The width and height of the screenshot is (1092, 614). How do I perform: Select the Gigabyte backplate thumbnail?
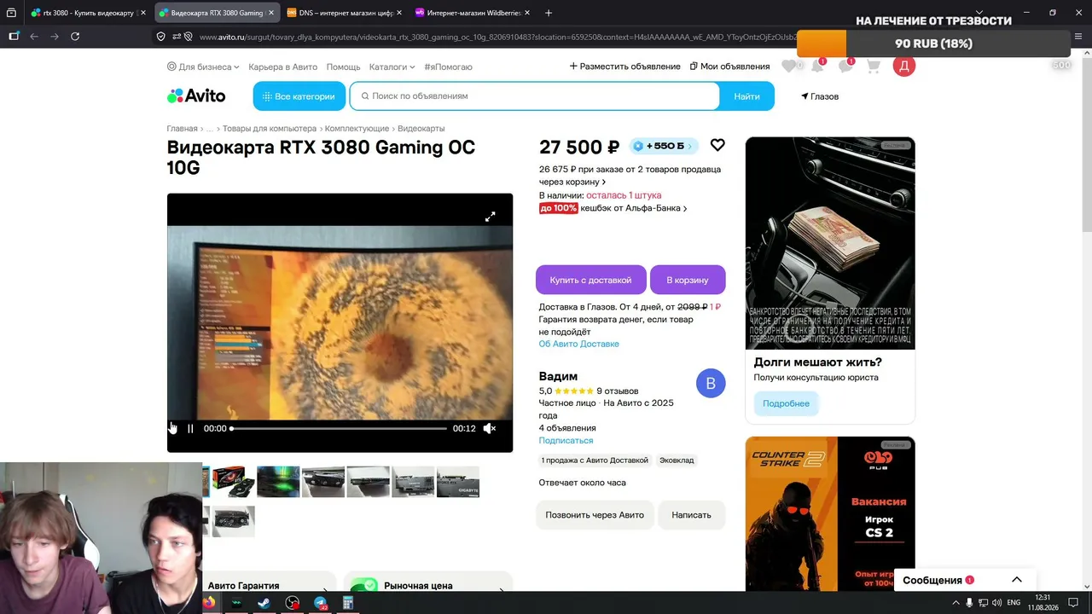tap(458, 482)
